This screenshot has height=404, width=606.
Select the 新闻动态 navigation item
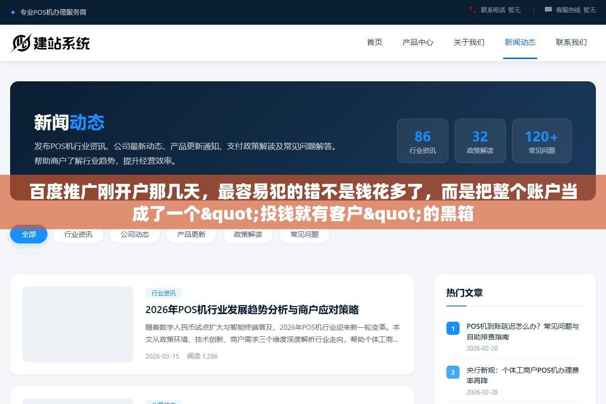tap(520, 42)
